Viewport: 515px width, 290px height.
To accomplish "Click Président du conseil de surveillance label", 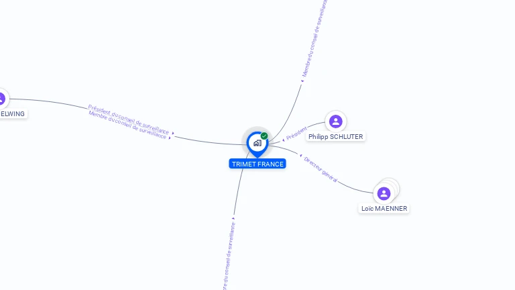I will click(x=129, y=119).
